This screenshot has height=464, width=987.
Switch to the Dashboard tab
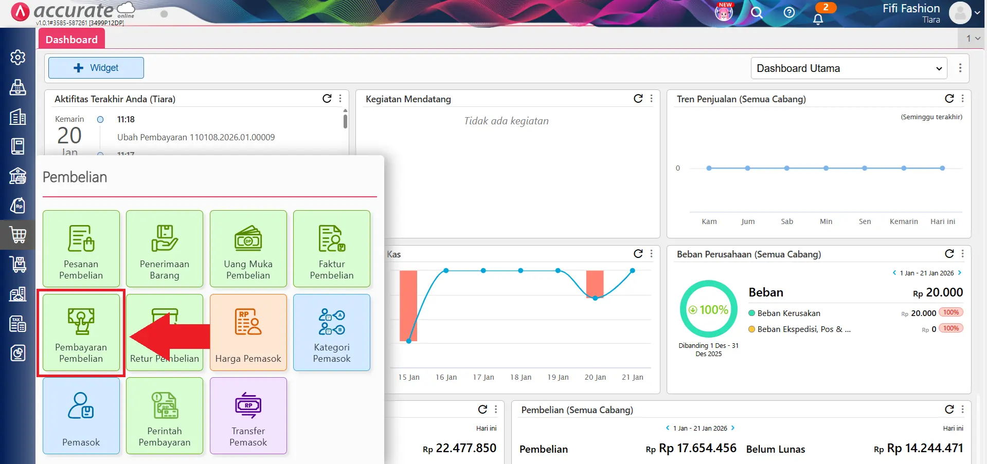(x=71, y=40)
